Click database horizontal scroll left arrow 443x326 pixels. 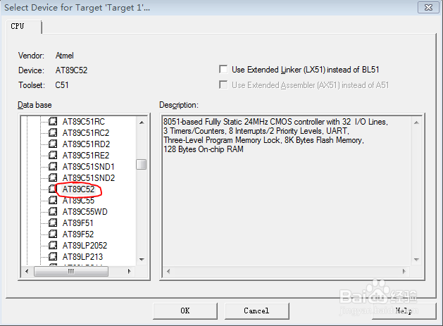point(27,271)
